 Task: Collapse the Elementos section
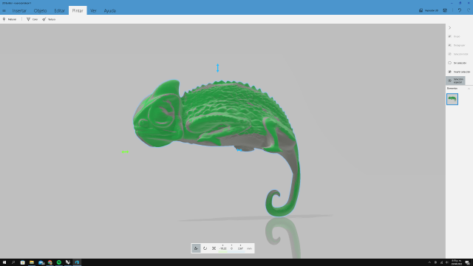point(469,89)
